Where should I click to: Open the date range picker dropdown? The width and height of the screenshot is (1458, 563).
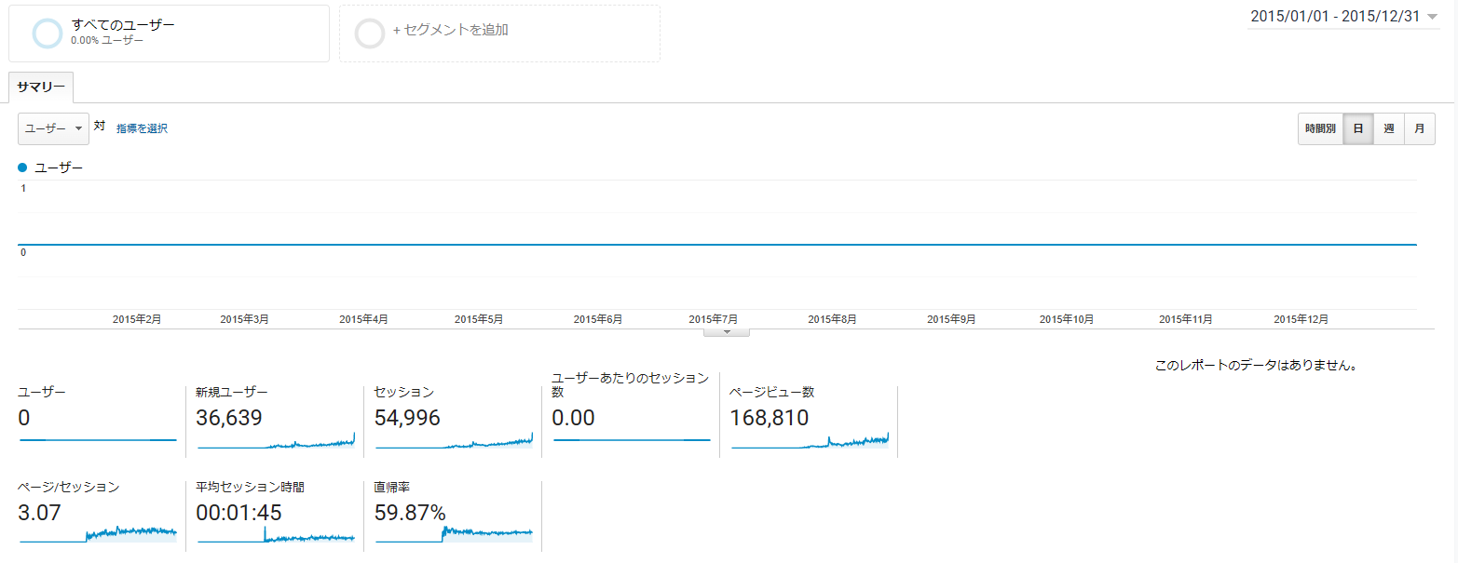pos(1343,16)
